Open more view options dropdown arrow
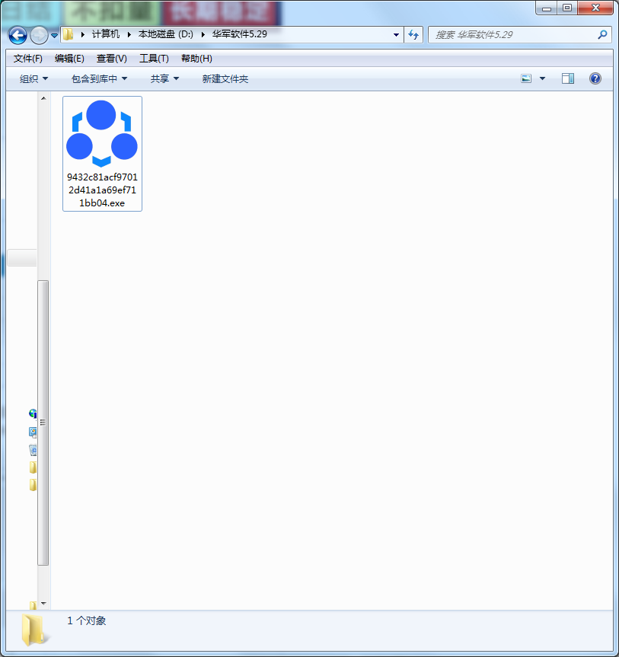This screenshot has height=657, width=619. (x=542, y=78)
